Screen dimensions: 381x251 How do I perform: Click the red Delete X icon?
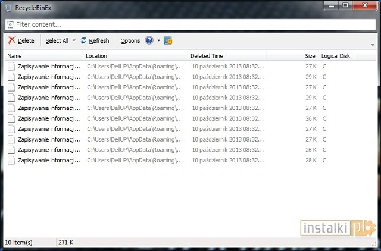click(x=11, y=40)
